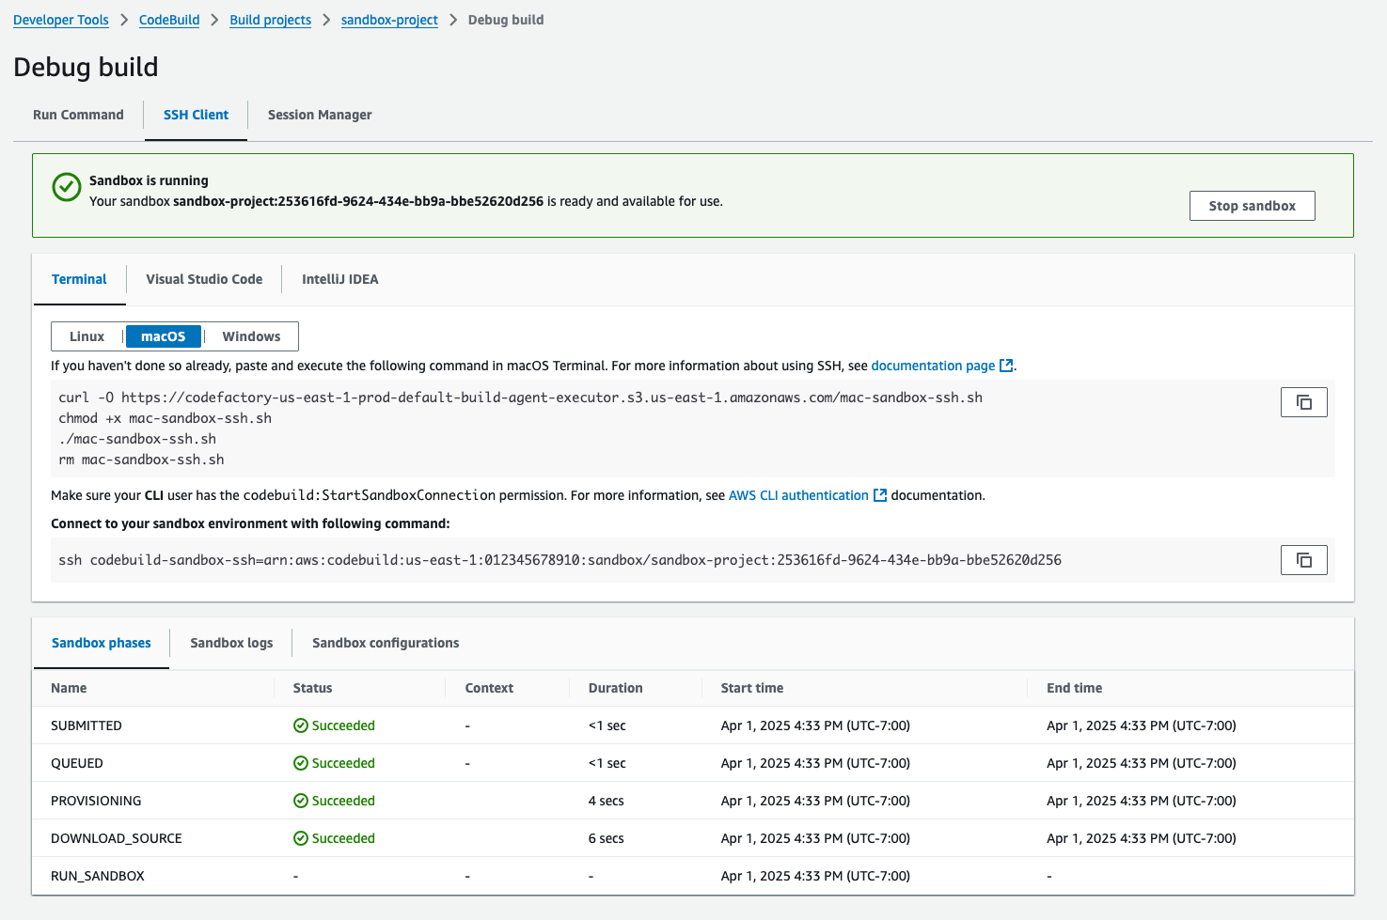Keep macOS selected in the OS switcher

click(163, 335)
